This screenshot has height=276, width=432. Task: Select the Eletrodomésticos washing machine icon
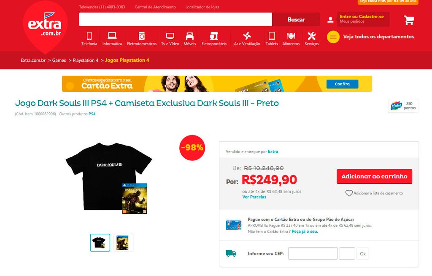click(142, 36)
